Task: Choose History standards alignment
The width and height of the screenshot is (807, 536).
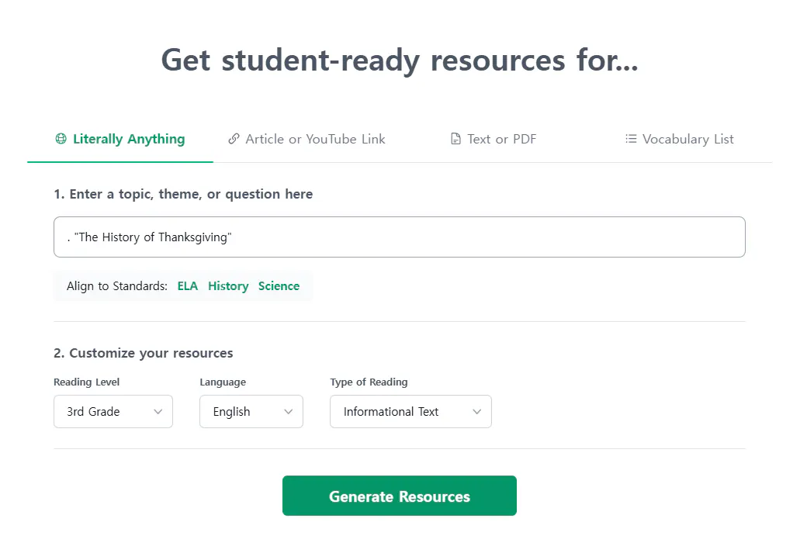Action: coord(228,286)
